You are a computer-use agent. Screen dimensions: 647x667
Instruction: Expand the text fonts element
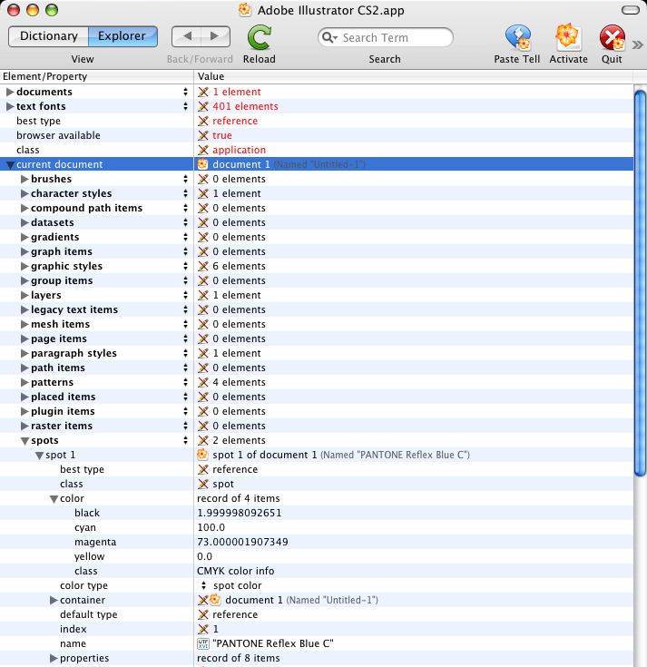tap(10, 106)
